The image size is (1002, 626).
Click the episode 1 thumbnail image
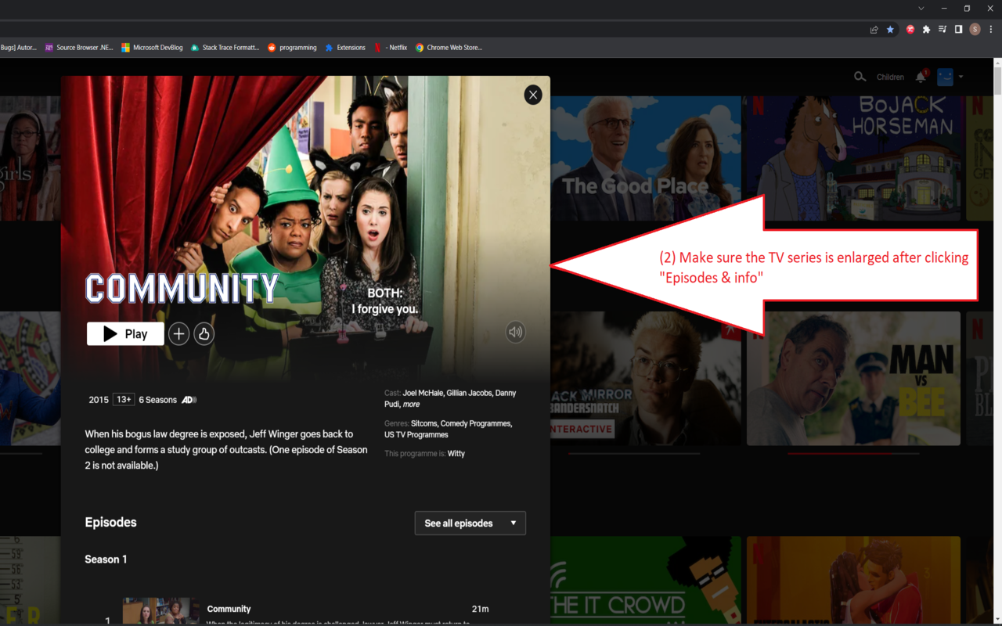(x=160, y=612)
